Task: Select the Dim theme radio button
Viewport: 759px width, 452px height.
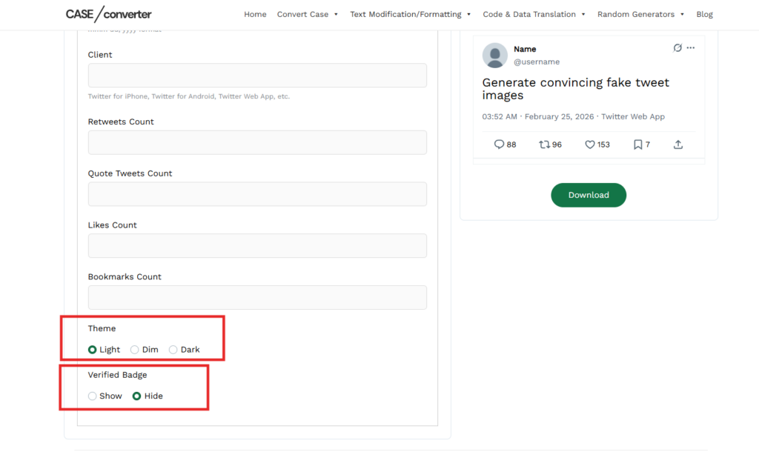Action: 135,350
